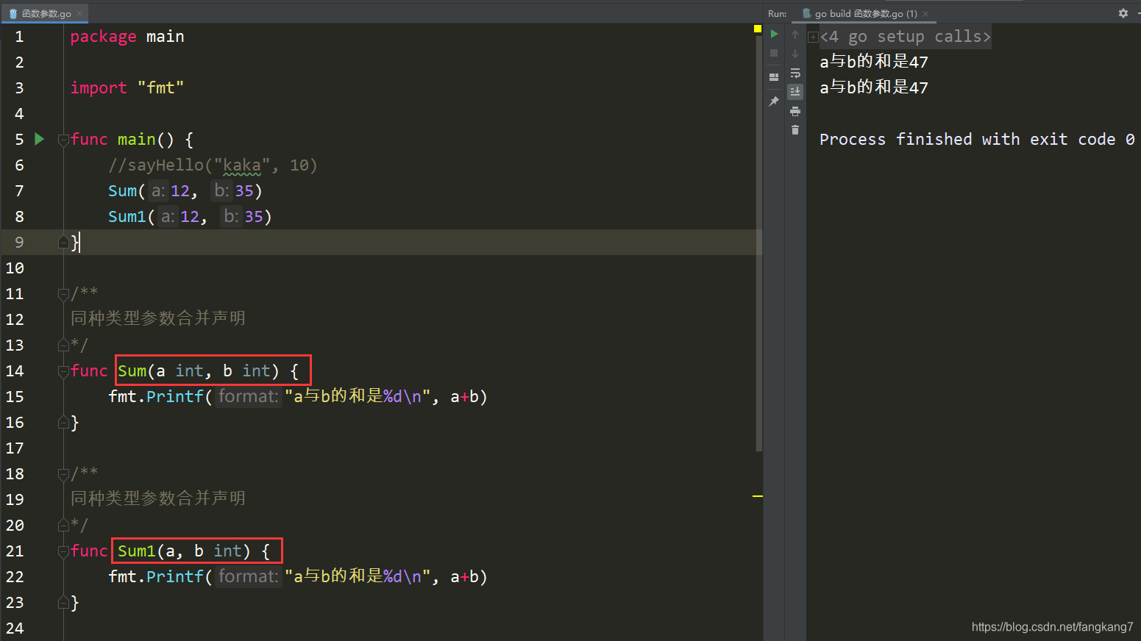Click the yellow inspection status indicator

coord(758,29)
